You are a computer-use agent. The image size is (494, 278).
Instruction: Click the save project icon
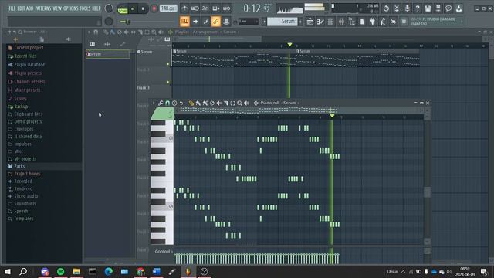[428, 8]
